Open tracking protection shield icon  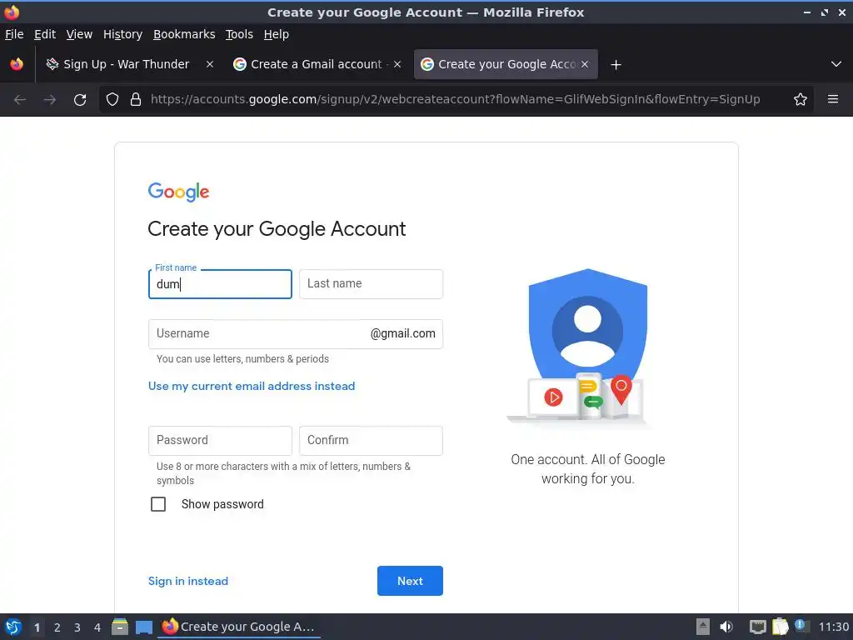click(112, 100)
